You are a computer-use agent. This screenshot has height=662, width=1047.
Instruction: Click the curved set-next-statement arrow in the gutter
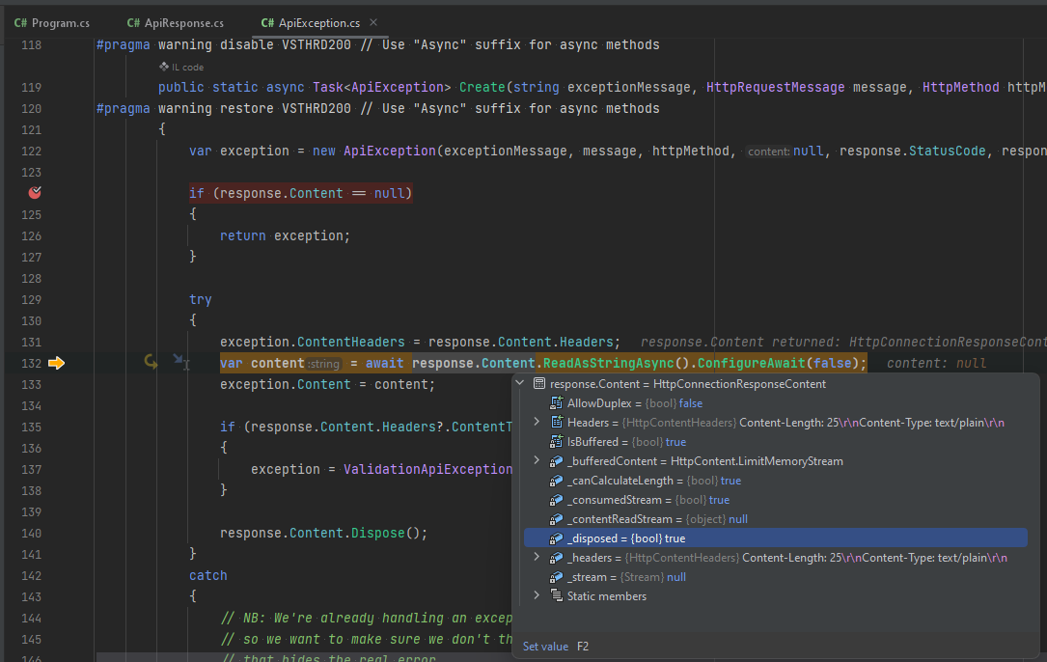(x=150, y=363)
